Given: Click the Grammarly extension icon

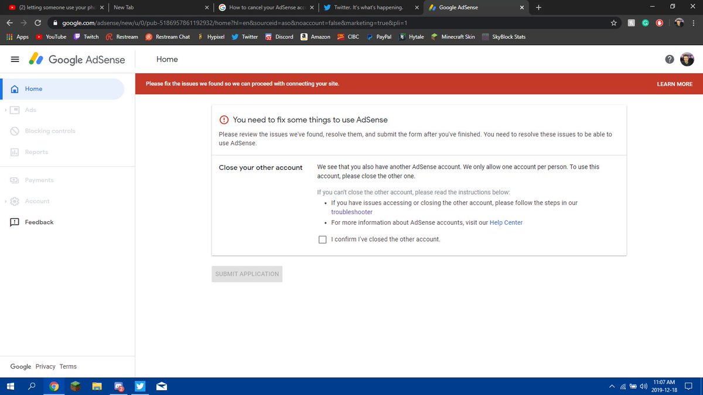Looking at the screenshot, I should 645,23.
